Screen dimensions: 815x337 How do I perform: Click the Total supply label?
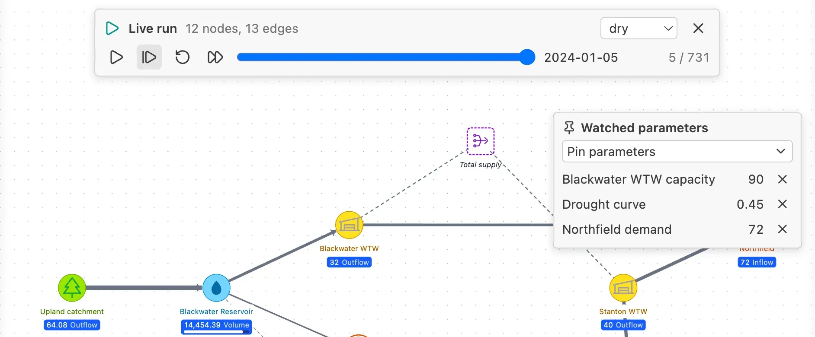pyautogui.click(x=480, y=165)
